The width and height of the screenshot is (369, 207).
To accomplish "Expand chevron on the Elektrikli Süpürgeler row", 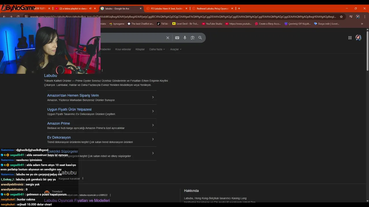I will (153, 153).
